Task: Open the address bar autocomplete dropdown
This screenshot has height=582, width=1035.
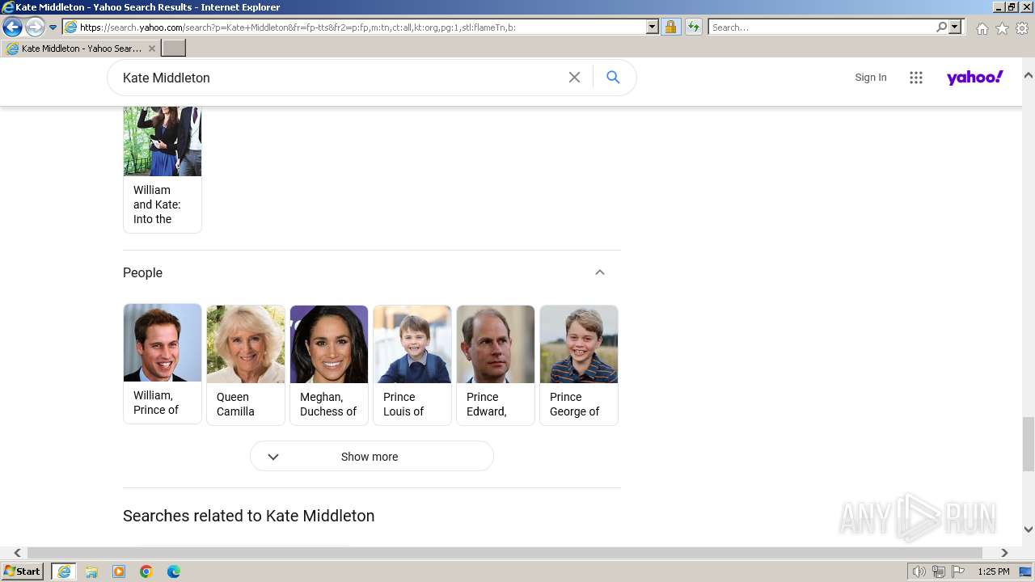Action: 653,27
